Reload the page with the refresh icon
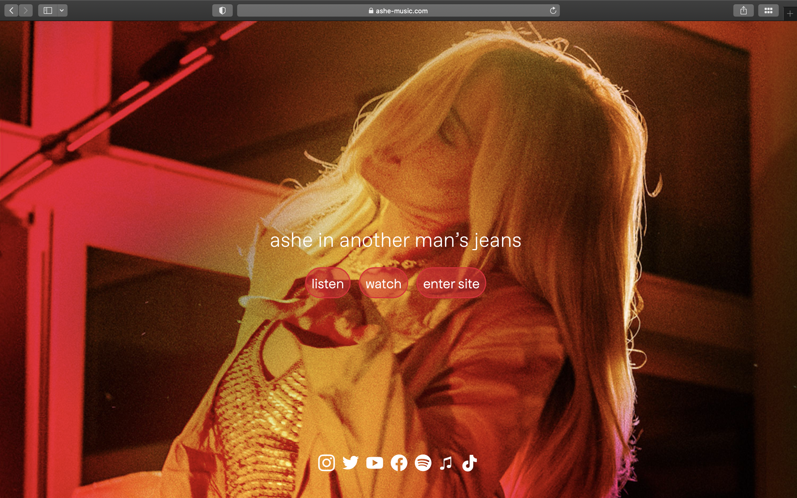The width and height of the screenshot is (797, 498). pyautogui.click(x=553, y=11)
